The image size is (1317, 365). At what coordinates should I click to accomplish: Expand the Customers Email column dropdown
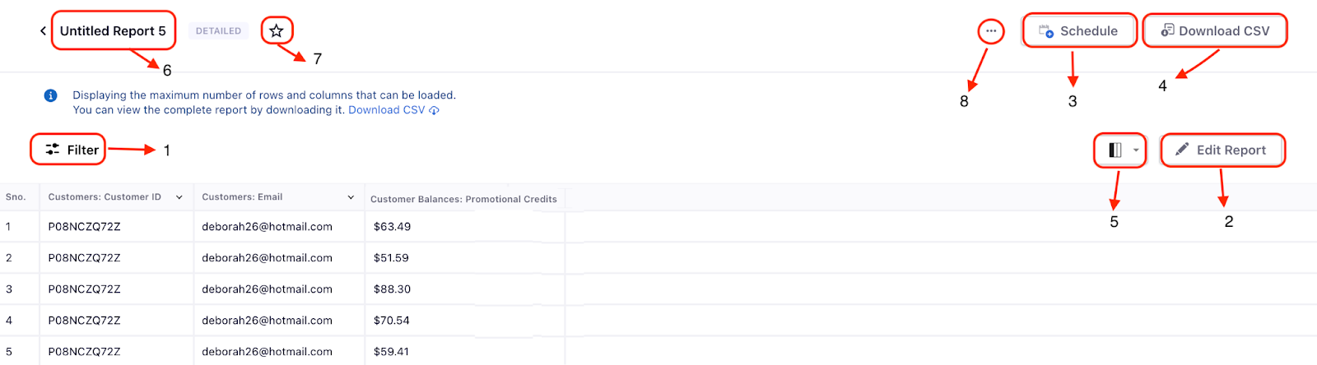(x=351, y=197)
